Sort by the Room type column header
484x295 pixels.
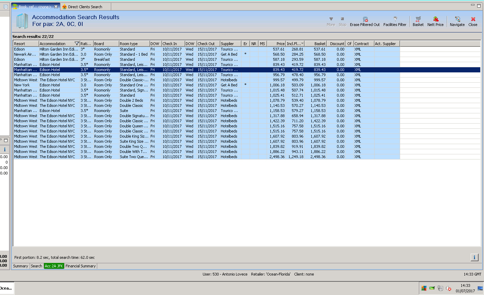(x=134, y=44)
